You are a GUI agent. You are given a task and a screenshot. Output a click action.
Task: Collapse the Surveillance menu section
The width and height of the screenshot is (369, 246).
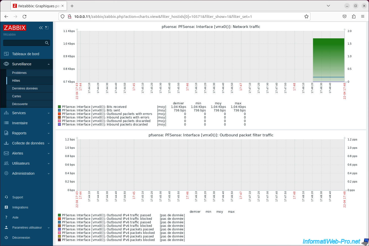point(49,64)
